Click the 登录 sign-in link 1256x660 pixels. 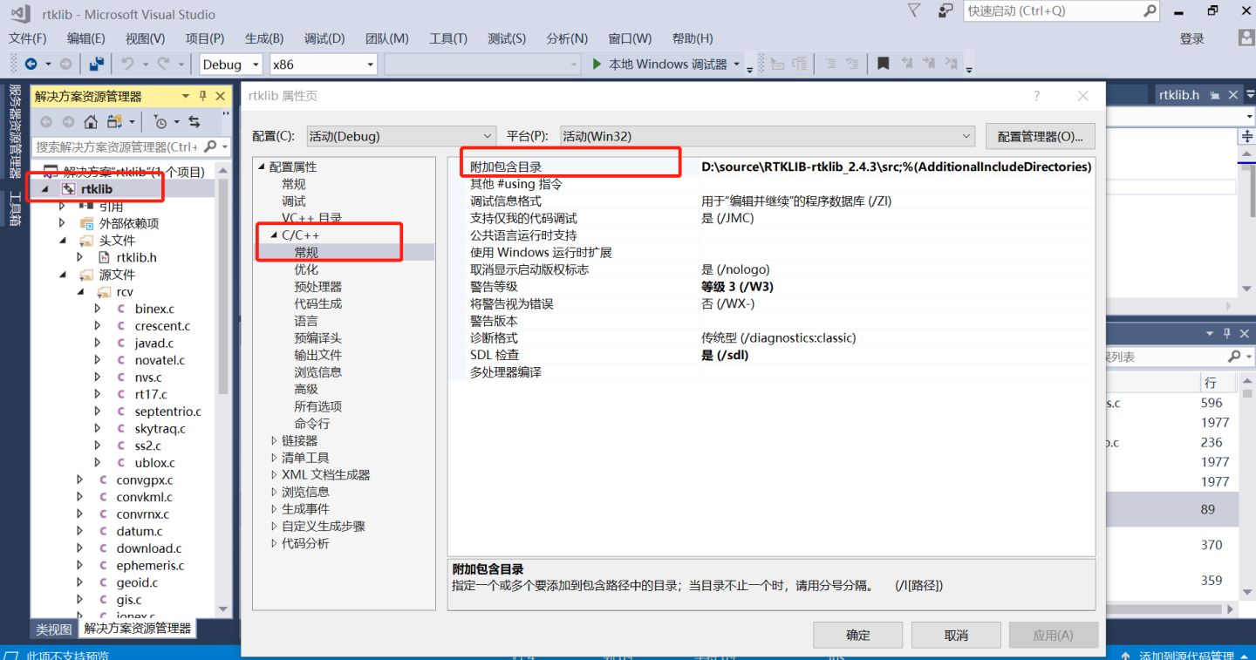pyautogui.click(x=1191, y=38)
